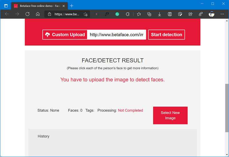The height and width of the screenshot is (157, 229).
Task: Click the upload image warning message
Action: tap(112, 80)
